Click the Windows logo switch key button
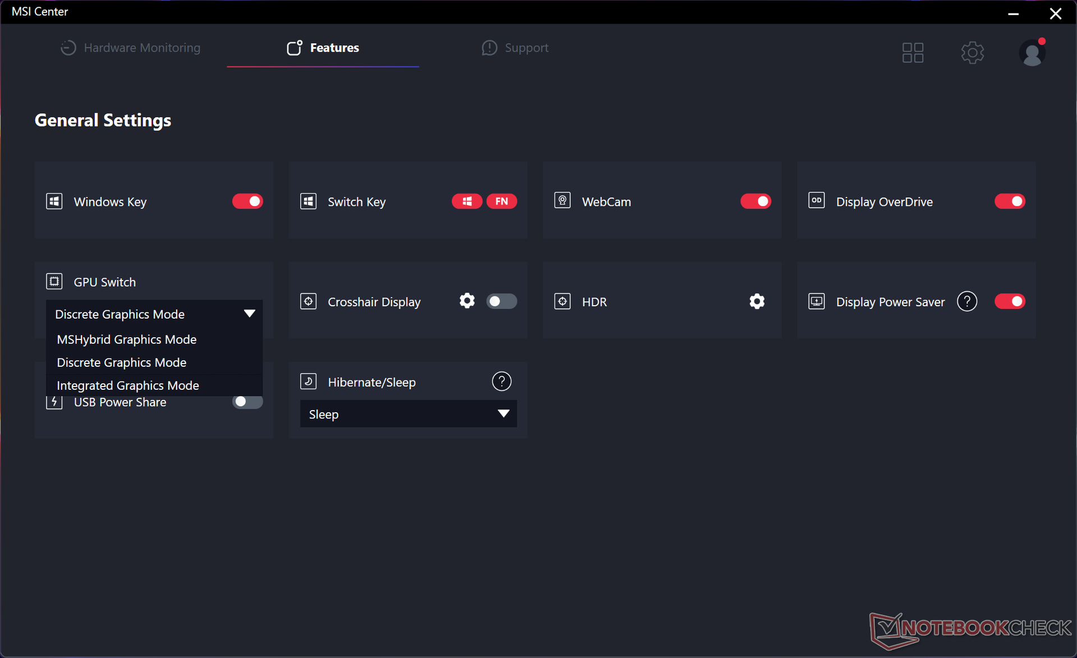 (467, 201)
